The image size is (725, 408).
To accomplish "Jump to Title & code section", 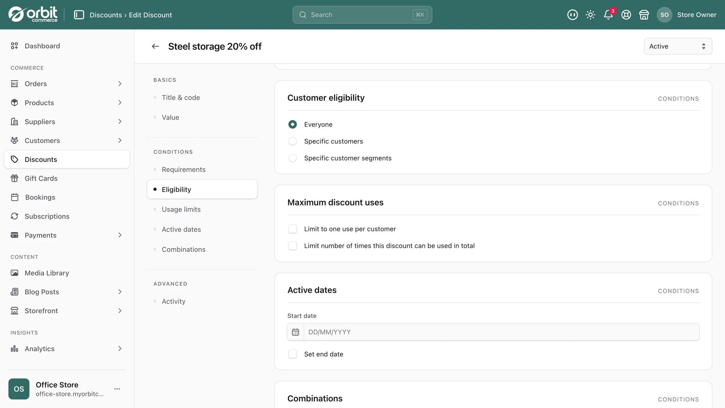I will coord(202,97).
